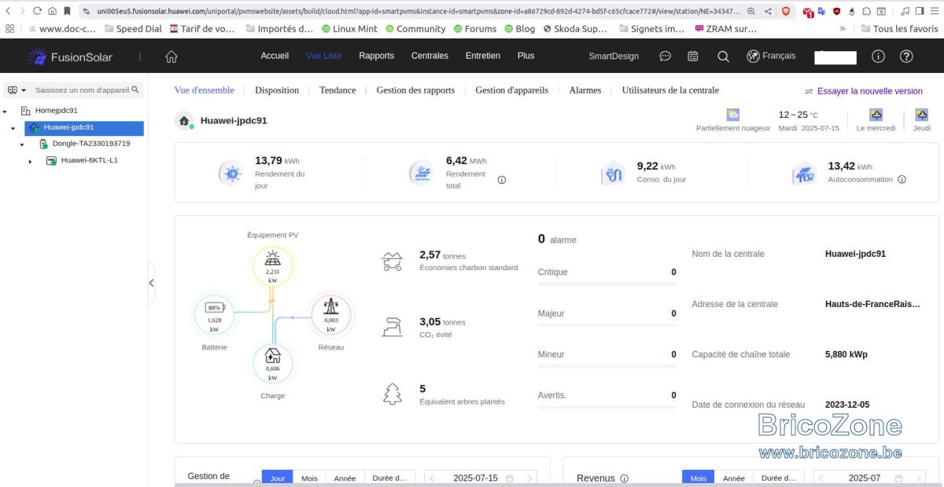Image resolution: width=944 pixels, height=487 pixels.
Task: Click the device name search field
Action: [x=82, y=90]
